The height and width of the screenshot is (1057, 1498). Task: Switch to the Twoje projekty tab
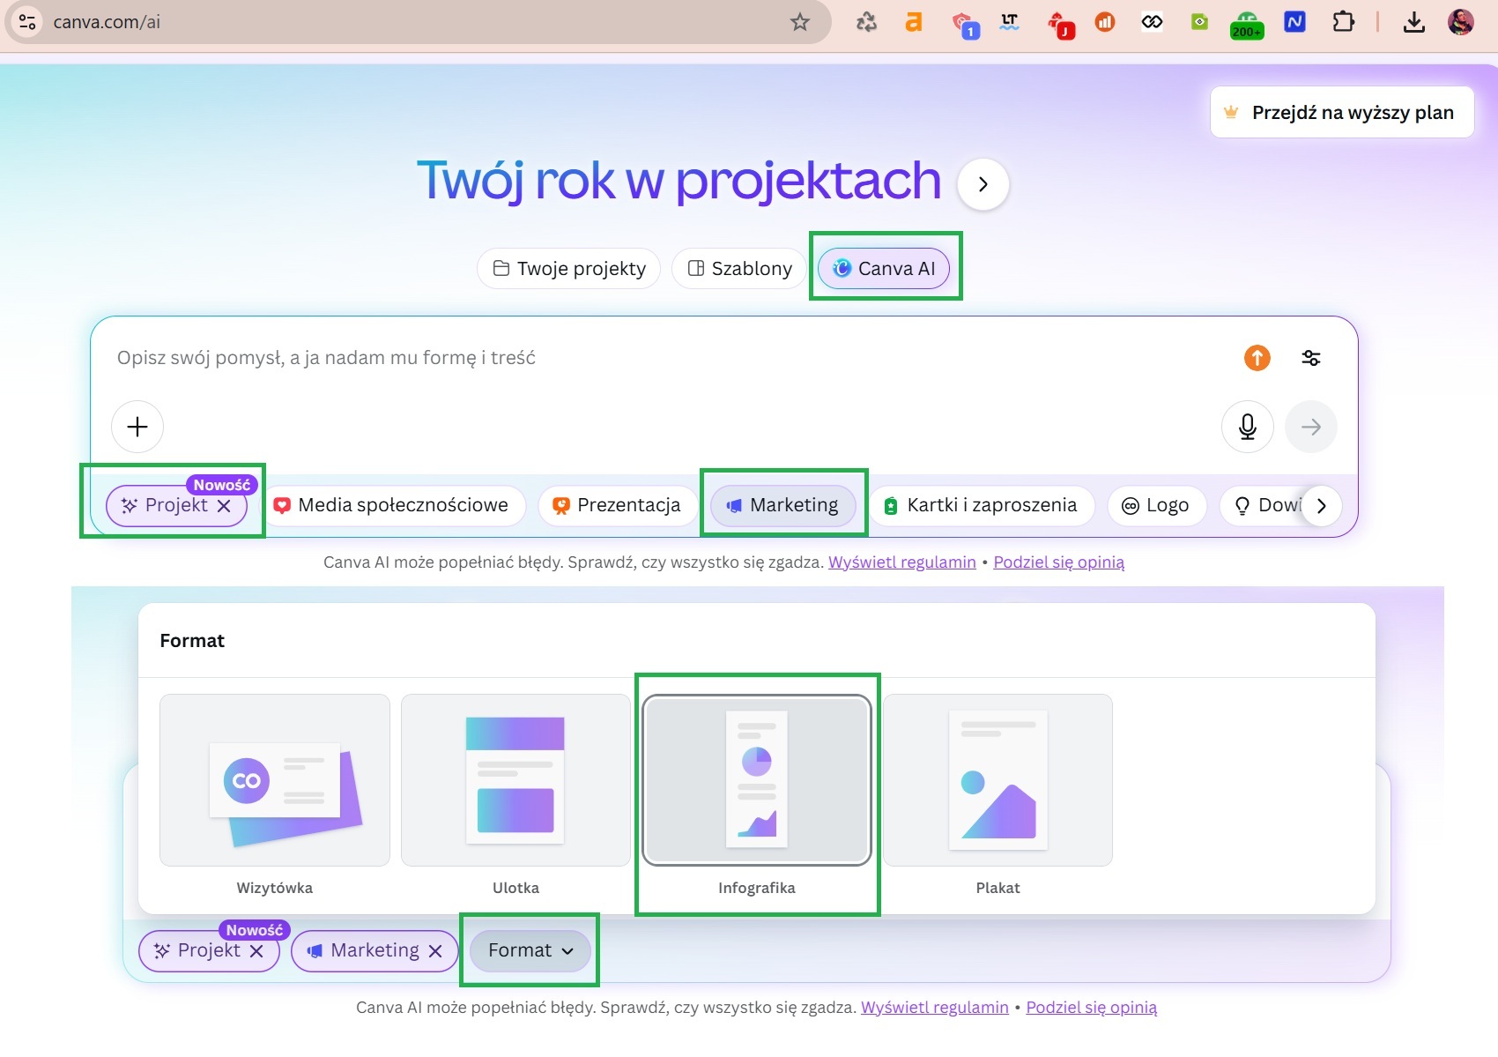568,268
